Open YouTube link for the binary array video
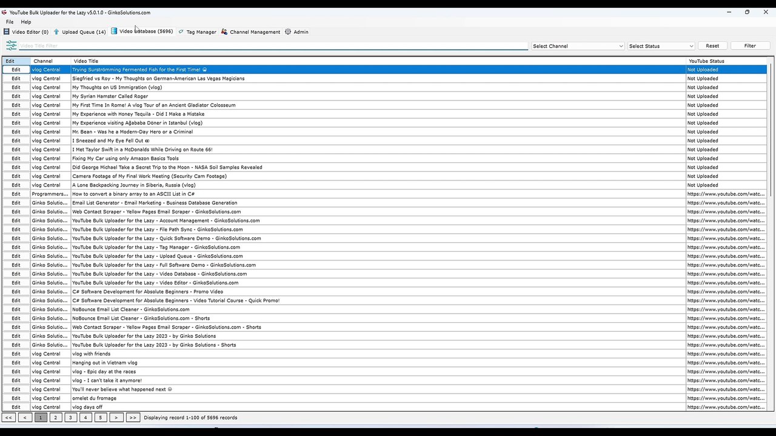The height and width of the screenshot is (436, 776). point(726,194)
